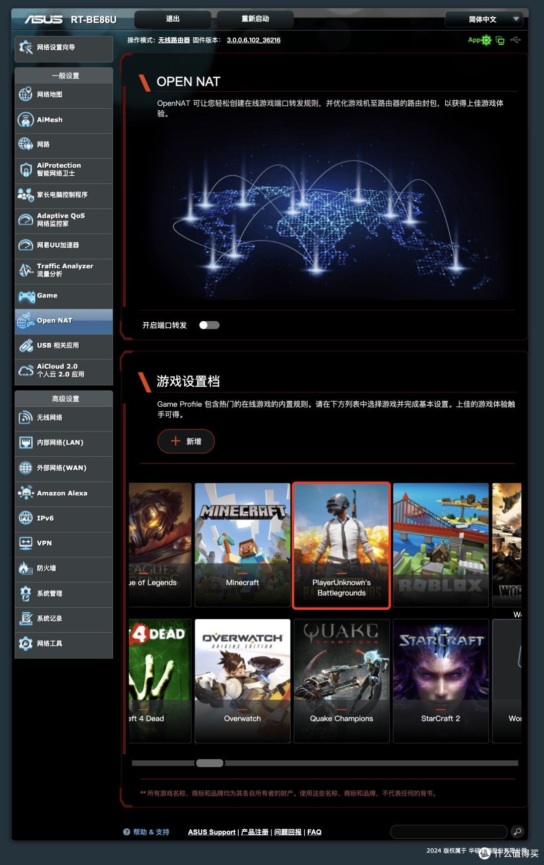Click the green network clients status icon

[x=500, y=40]
